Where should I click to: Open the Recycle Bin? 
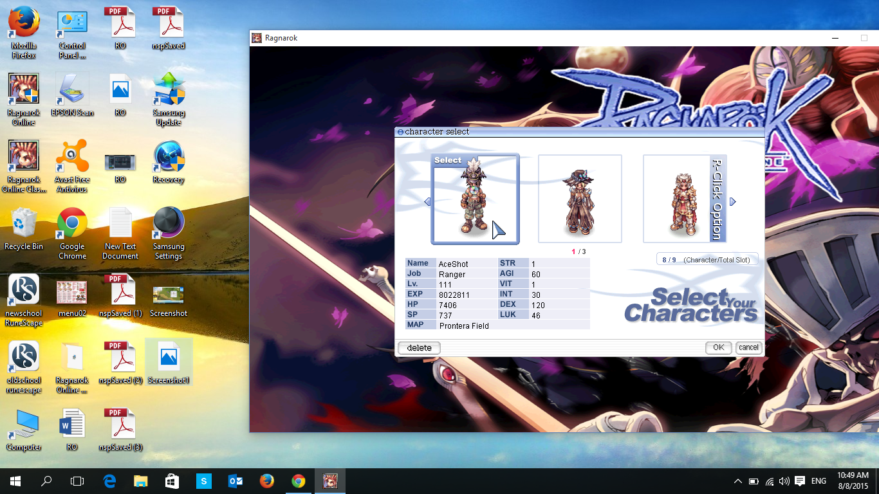[24, 228]
